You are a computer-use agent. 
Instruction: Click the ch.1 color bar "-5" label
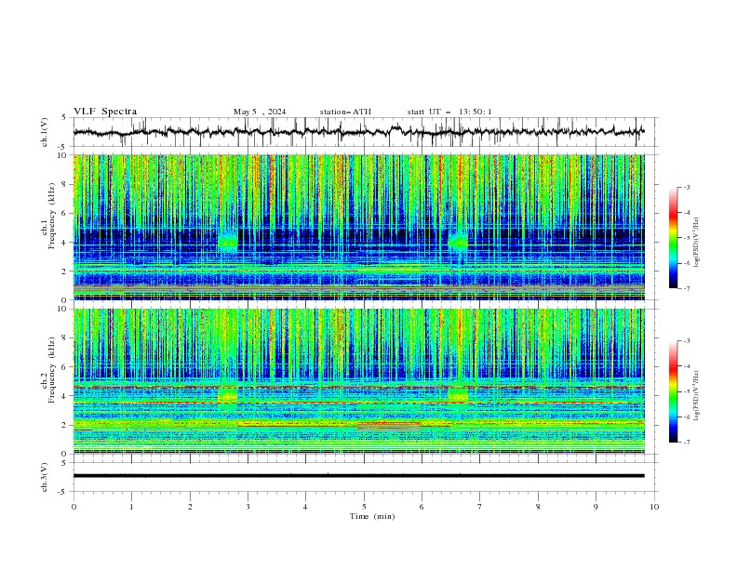[686, 238]
